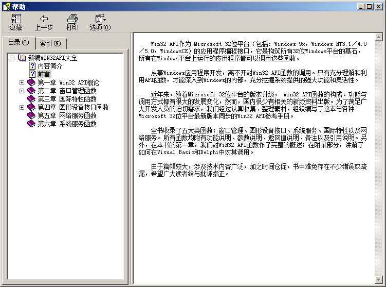Viewport: 386px width, 287px height.
Task: Open the Options (选项) toolbar icon
Action: point(100,19)
